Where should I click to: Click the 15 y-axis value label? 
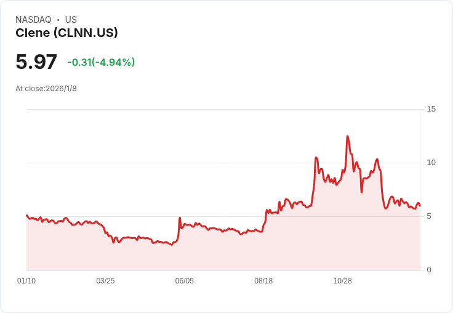click(431, 109)
